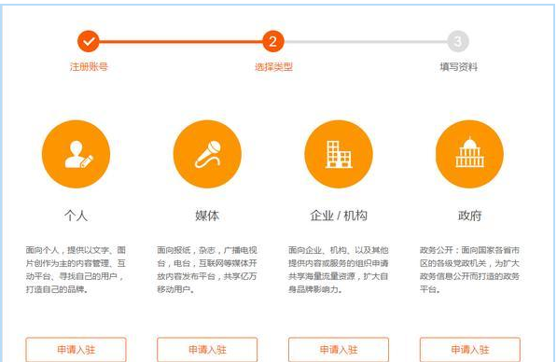Select the 填写资料 step label
This screenshot has height=362, width=557.
[459, 67]
